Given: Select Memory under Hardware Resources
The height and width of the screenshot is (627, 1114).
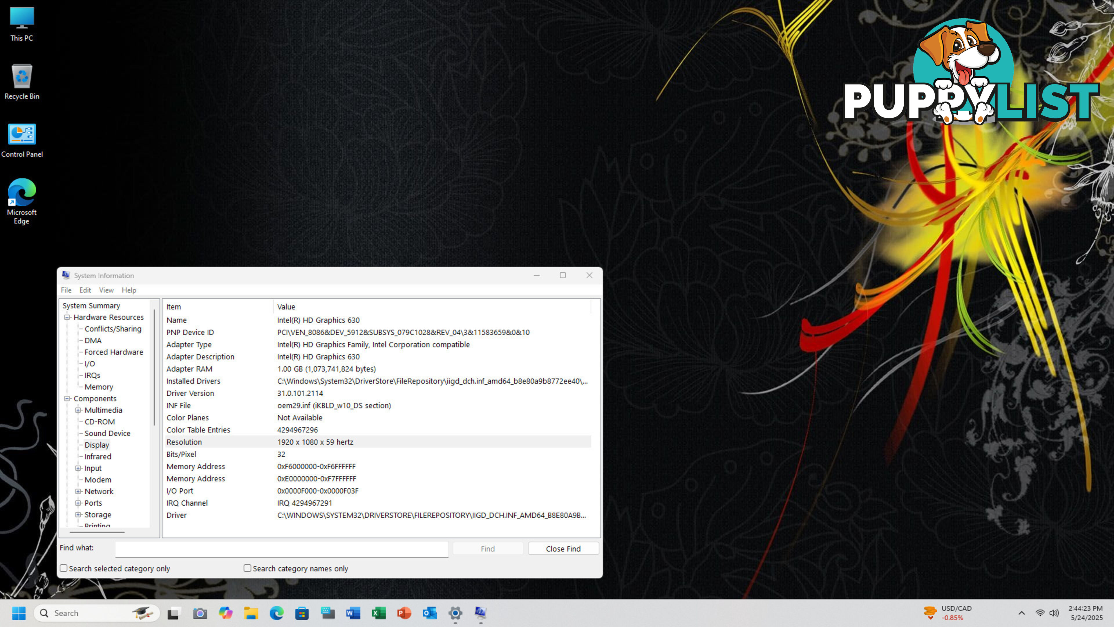Looking at the screenshot, I should pos(99,387).
